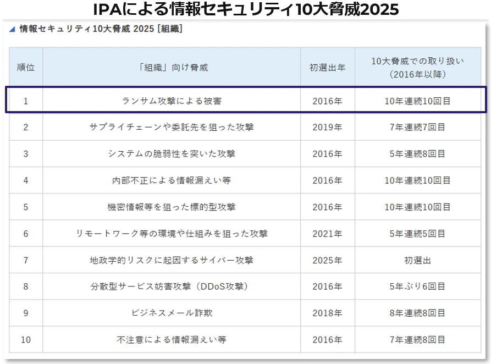Screen dimensions: 491x364
Task: Click the threat ランサム攻撃による被害
Action: click(x=172, y=101)
